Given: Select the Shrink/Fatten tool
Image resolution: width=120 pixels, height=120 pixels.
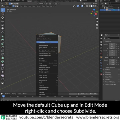Looking at the screenshot, I should click(3, 72).
